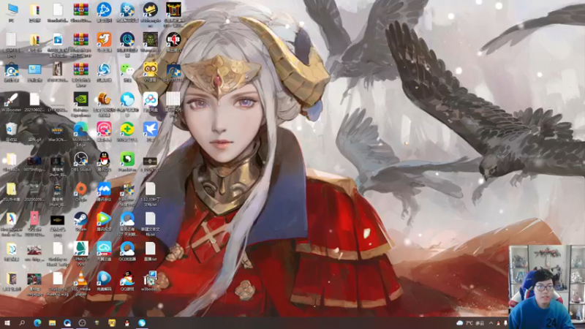The width and height of the screenshot is (585, 329).
Task: Launch Tencent Video shortcut
Action: [104, 219]
